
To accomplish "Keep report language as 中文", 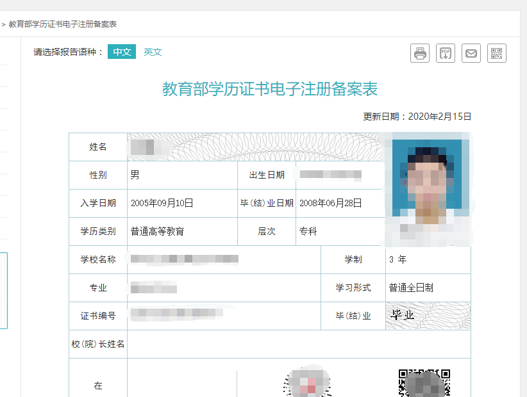I will [122, 52].
